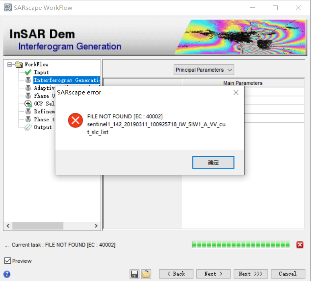This screenshot has height=281, width=311.
Task: Click the icon beside Phase Unwrapping step
Action: [x=28, y=96]
